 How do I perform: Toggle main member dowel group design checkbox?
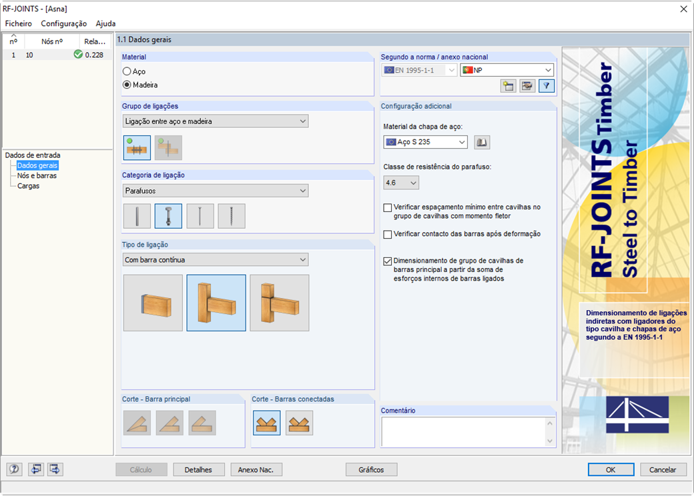coord(388,261)
